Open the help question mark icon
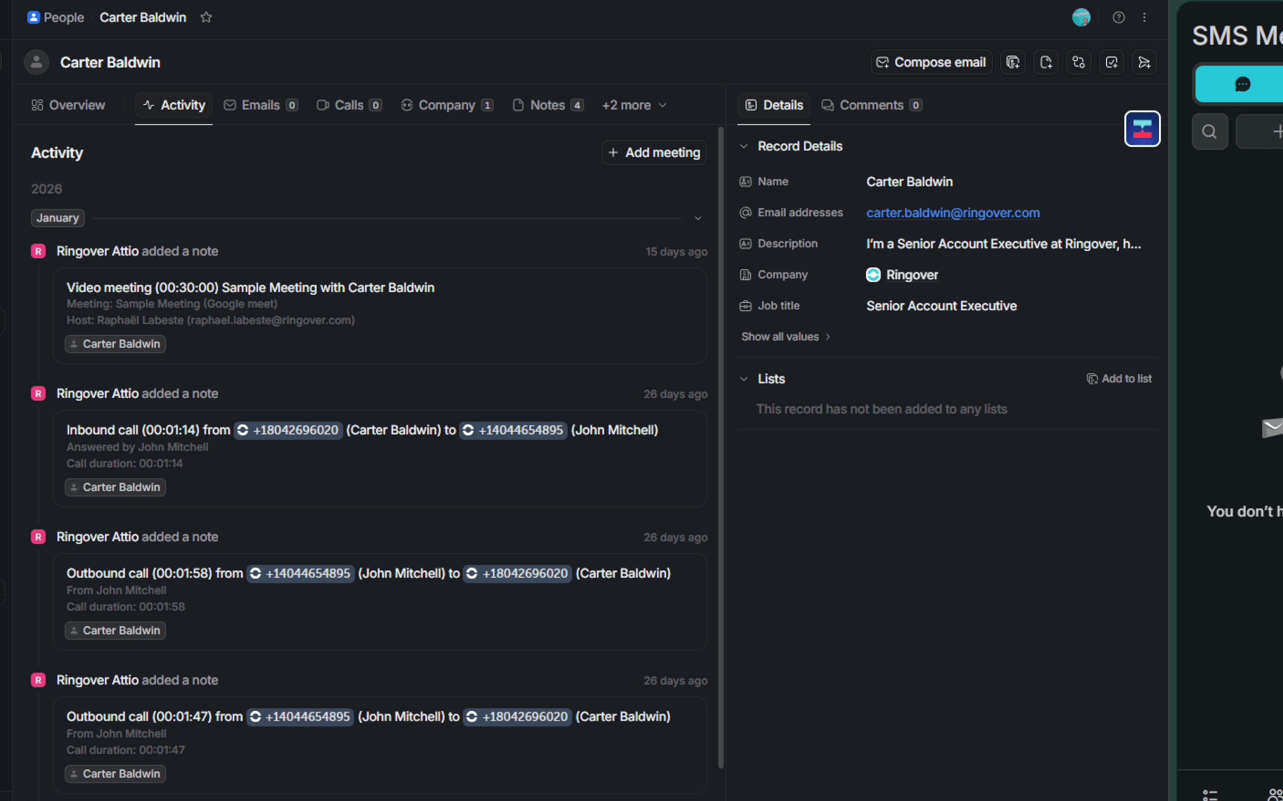This screenshot has width=1283, height=801. [1118, 17]
